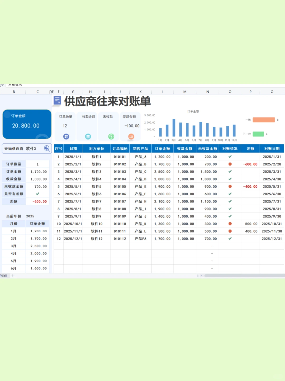Toggle the green check for 软件1 对账情况

230,157
